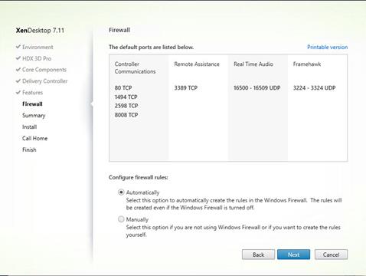
Task: Open the Delivery Controller step
Action: 44,81
